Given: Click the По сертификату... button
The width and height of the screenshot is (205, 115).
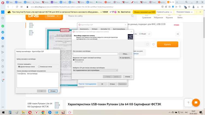Looking at the screenshot, I should (x=125, y=58).
